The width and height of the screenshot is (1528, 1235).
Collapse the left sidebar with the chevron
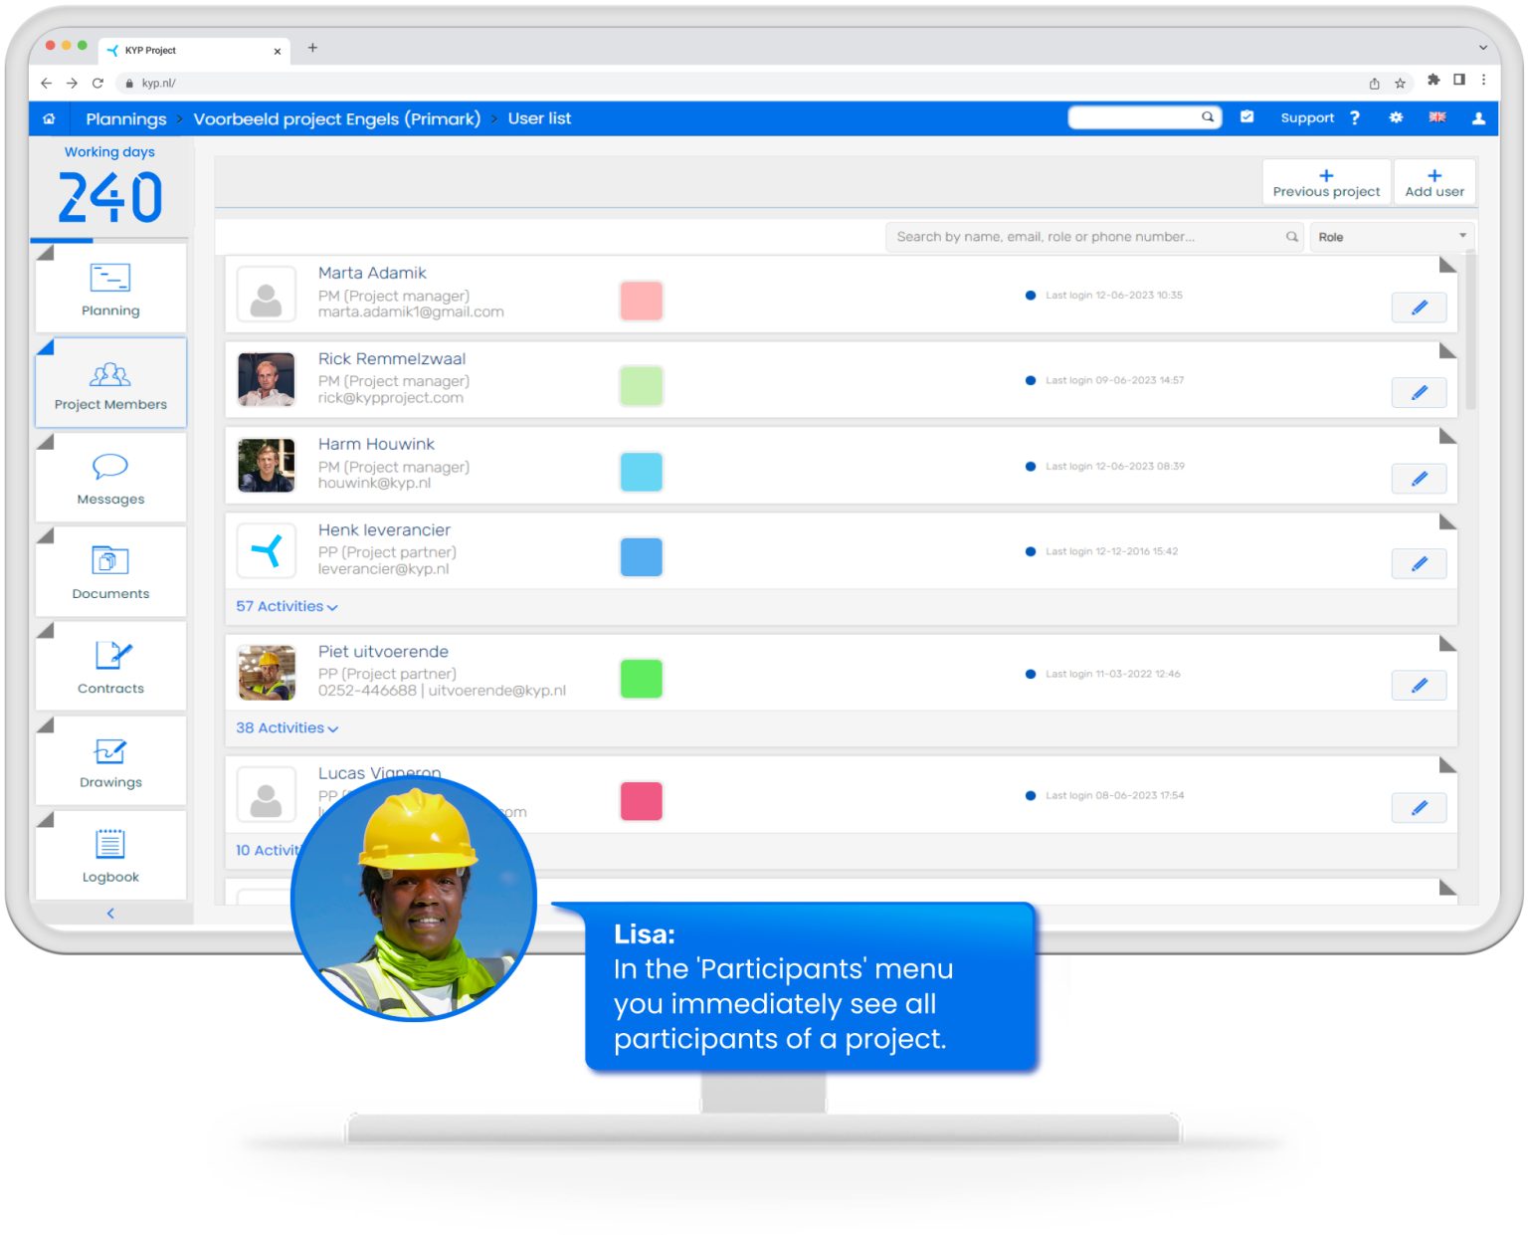(109, 913)
